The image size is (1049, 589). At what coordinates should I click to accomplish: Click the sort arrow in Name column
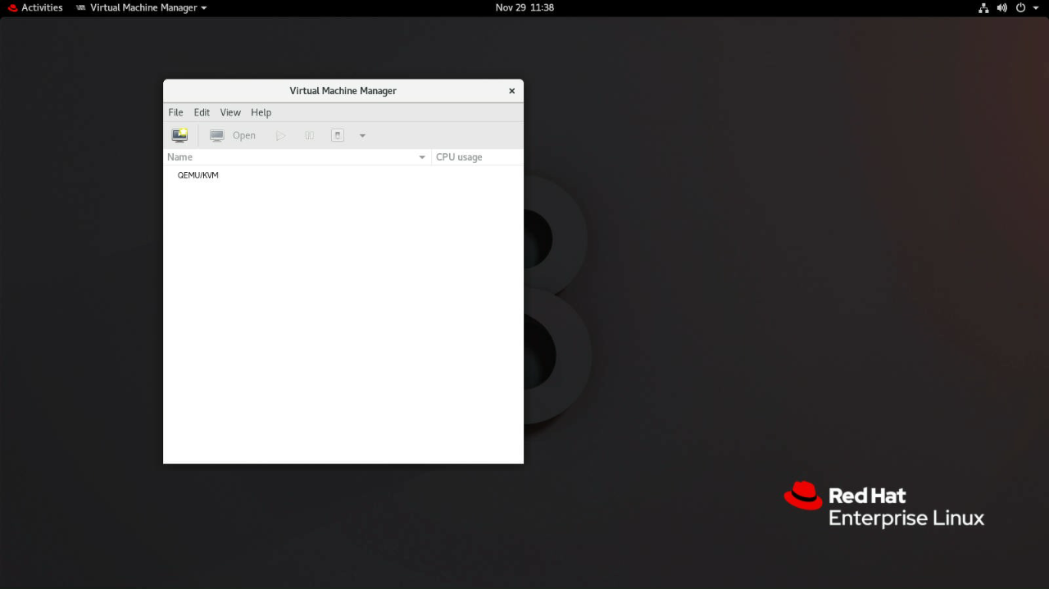tap(422, 157)
